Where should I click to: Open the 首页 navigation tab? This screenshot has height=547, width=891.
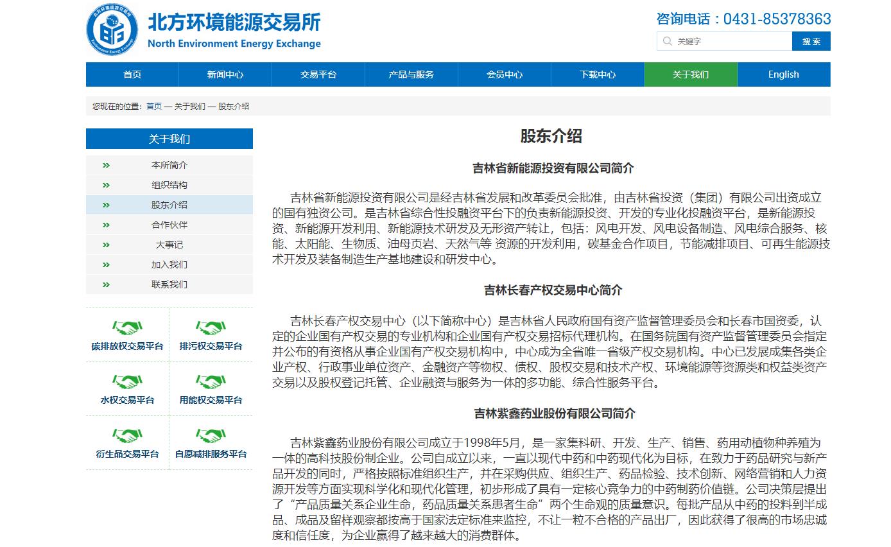pyautogui.click(x=132, y=74)
